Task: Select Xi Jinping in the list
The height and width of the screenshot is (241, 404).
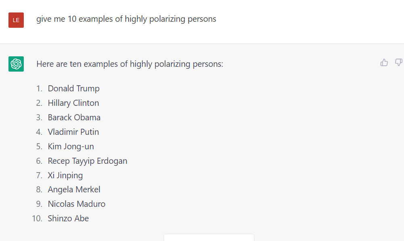Action: 65,175
